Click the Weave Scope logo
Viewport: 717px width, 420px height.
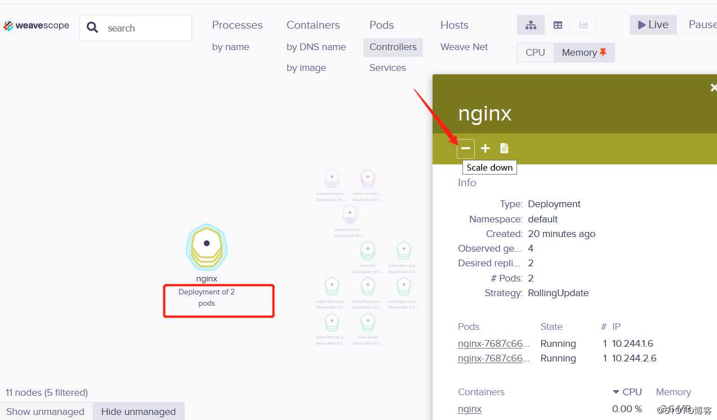(x=37, y=26)
